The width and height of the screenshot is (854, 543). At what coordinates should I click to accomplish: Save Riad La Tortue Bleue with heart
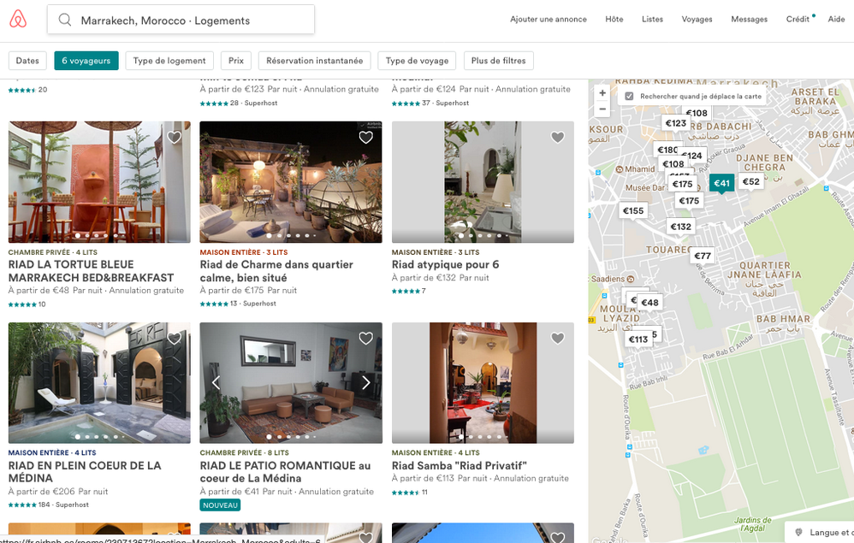click(x=175, y=138)
